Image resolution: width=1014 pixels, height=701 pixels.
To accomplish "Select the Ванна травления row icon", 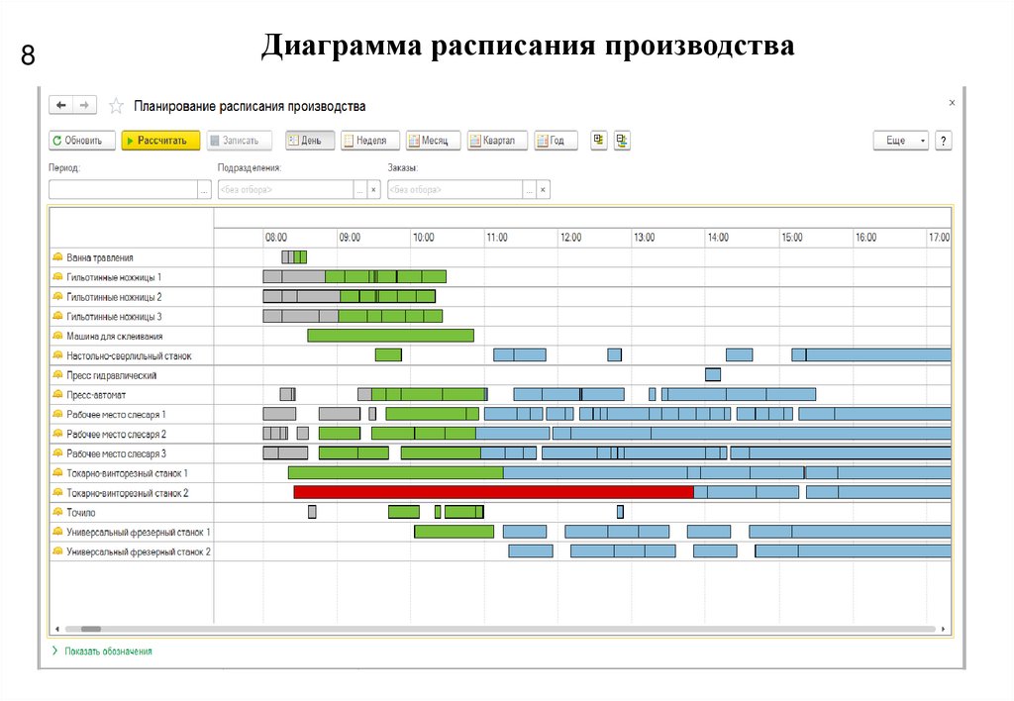I will (x=57, y=256).
